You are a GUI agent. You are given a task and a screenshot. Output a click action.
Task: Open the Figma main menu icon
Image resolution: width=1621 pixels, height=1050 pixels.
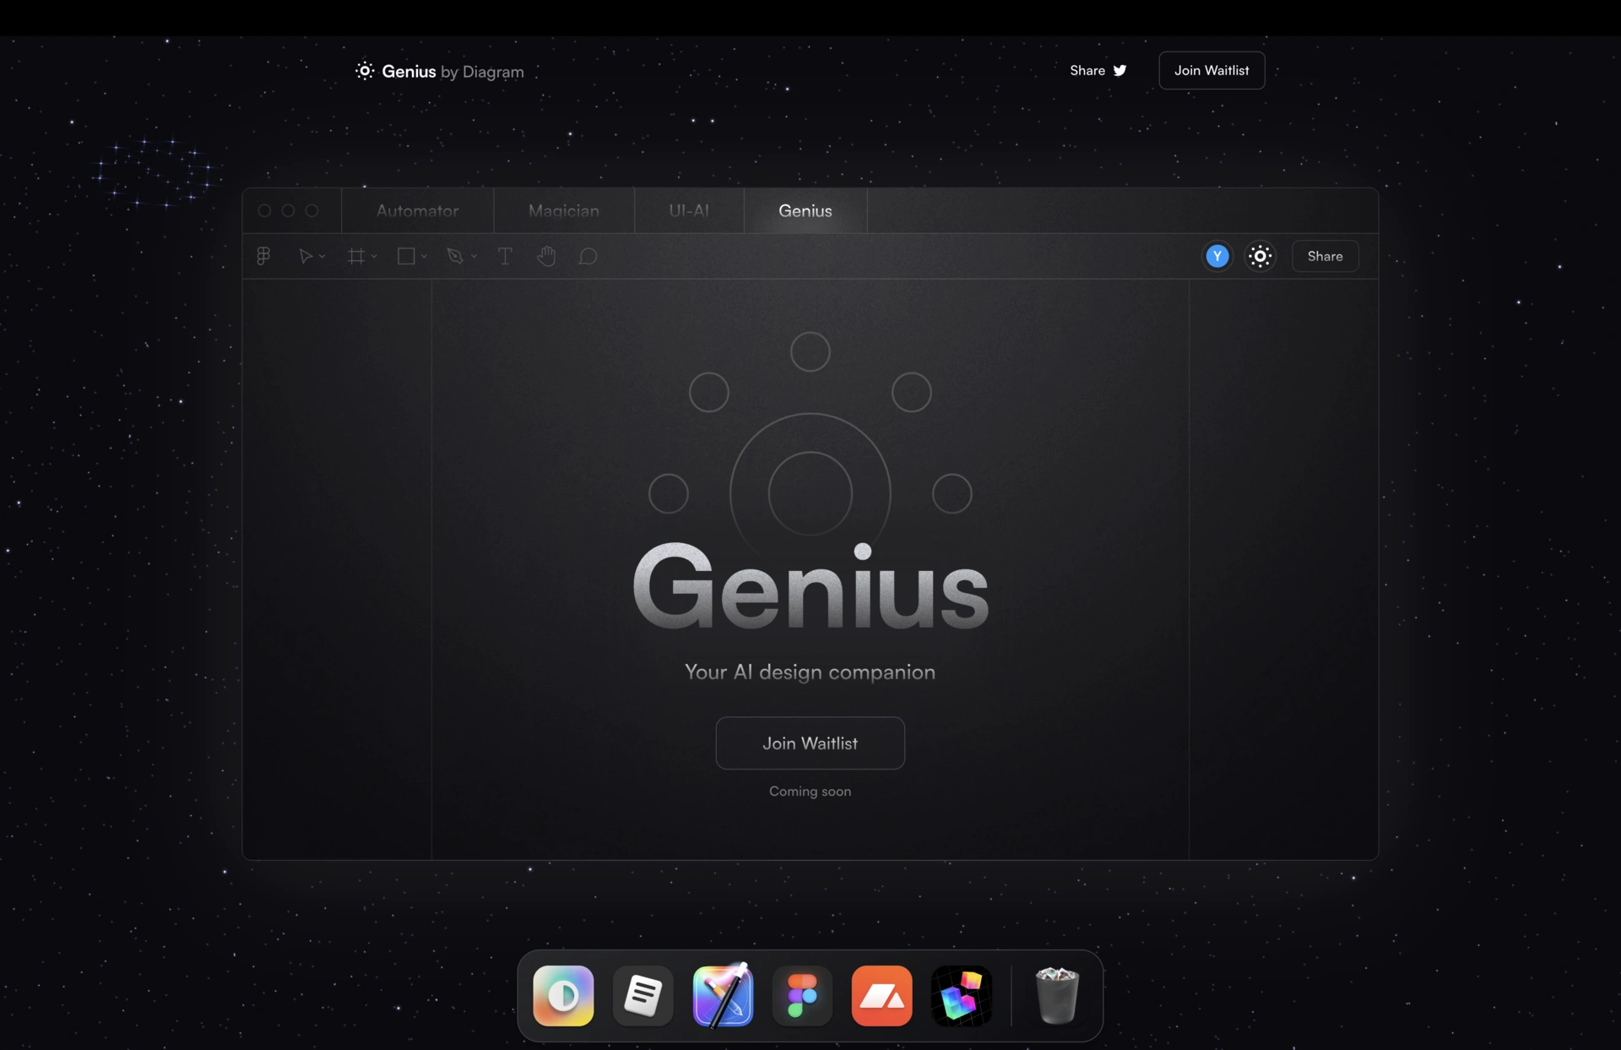point(263,256)
